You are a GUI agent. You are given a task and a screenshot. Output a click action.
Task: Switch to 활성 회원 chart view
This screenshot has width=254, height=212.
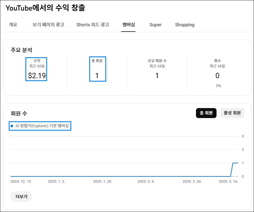pyautogui.click(x=232, y=113)
